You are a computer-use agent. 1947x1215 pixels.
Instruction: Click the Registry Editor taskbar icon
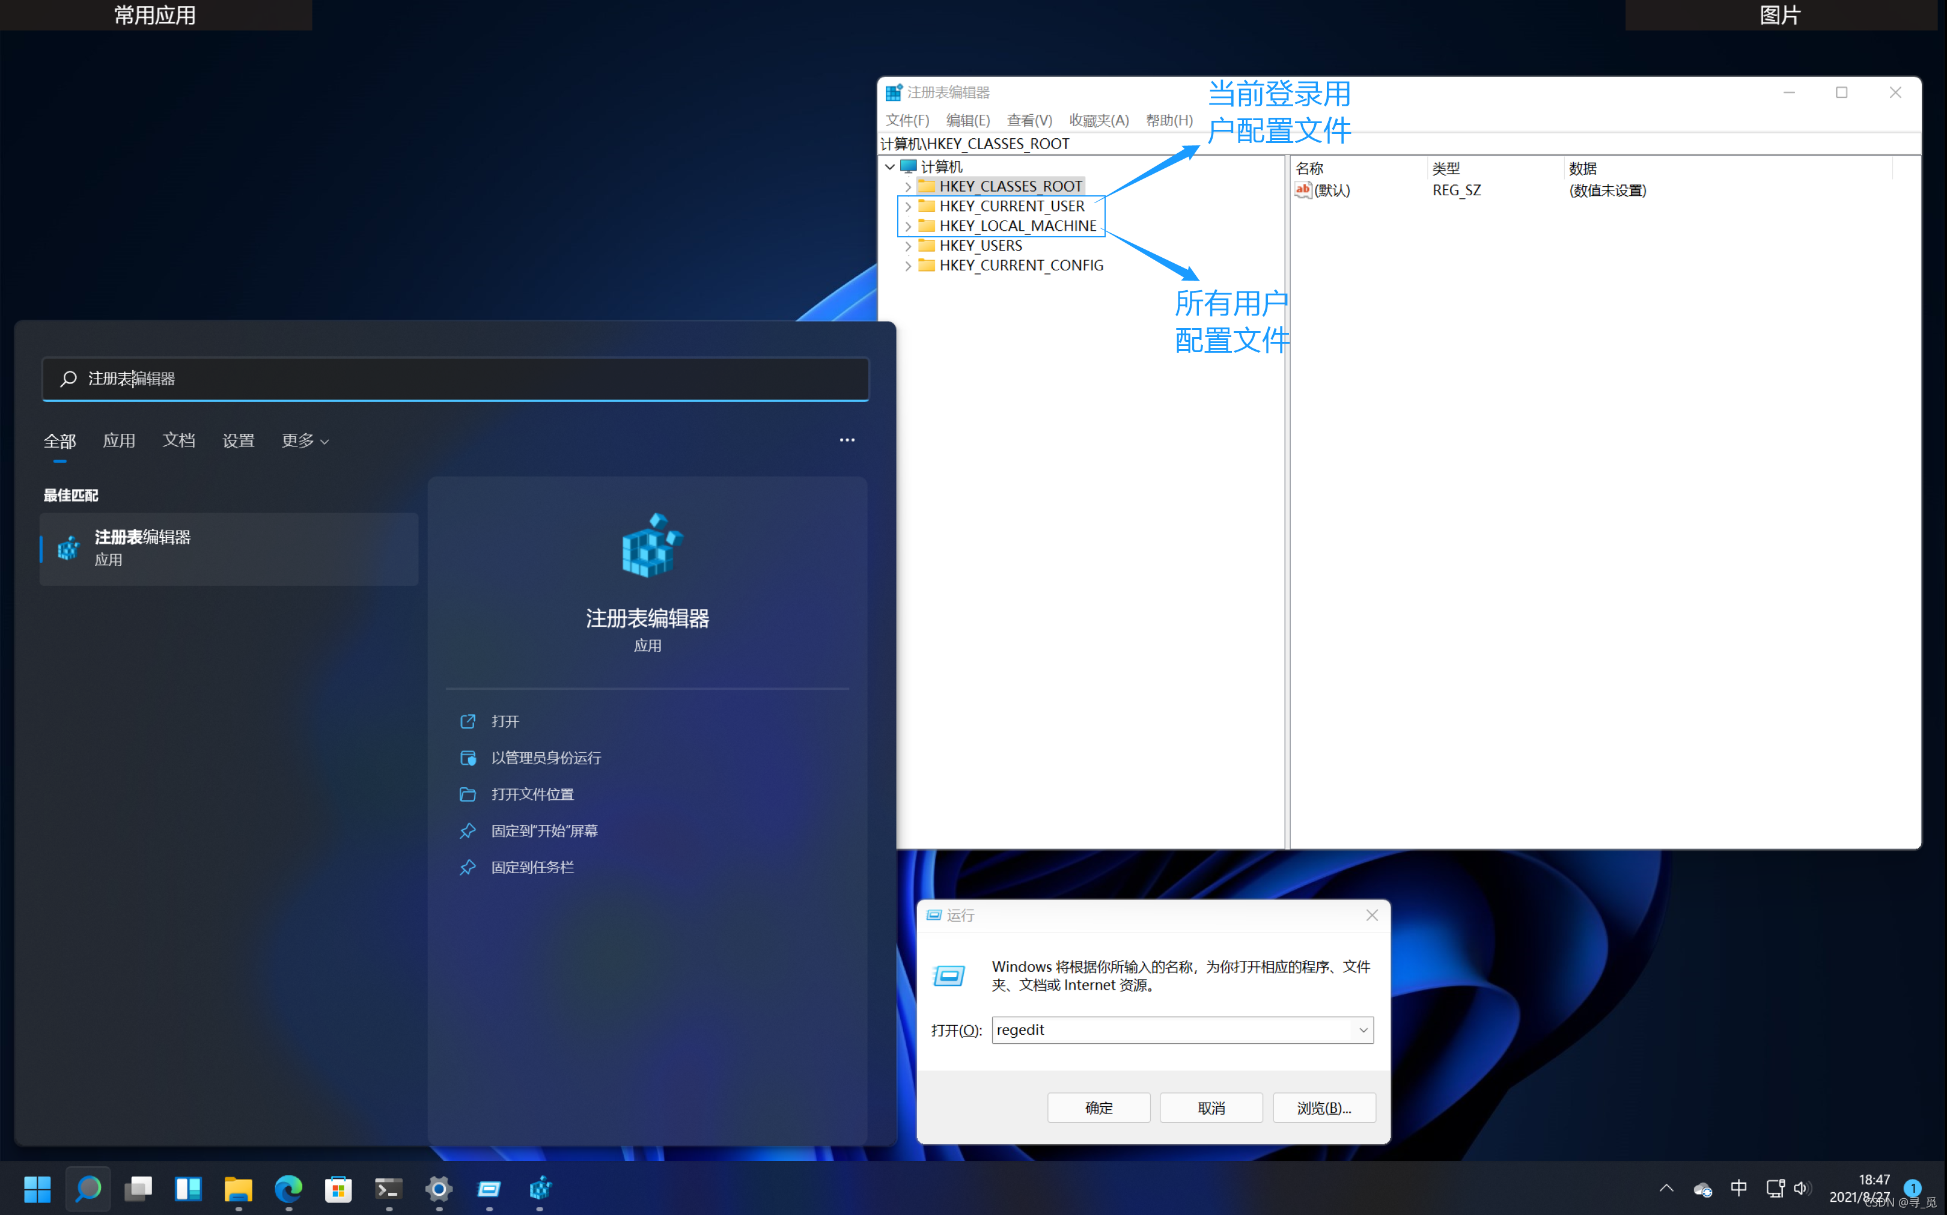point(540,1188)
